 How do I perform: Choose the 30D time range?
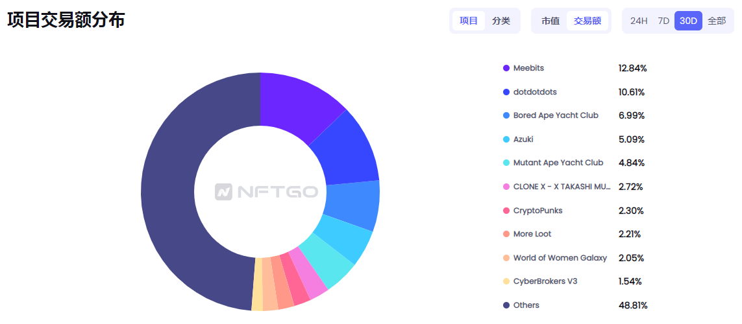tap(688, 21)
